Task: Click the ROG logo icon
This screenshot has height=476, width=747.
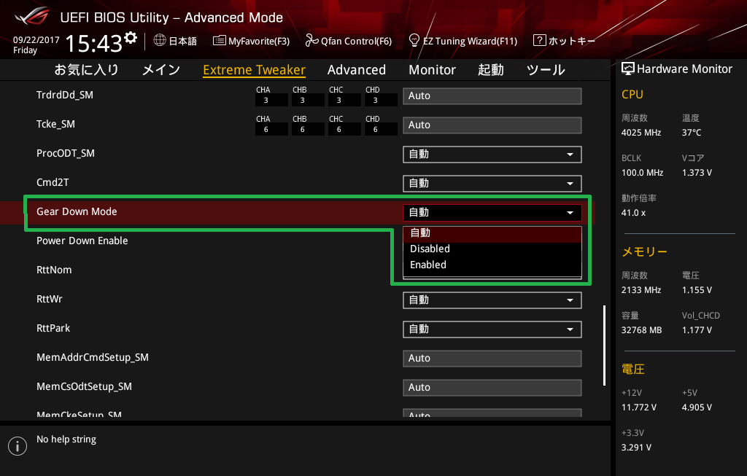Action: click(31, 17)
